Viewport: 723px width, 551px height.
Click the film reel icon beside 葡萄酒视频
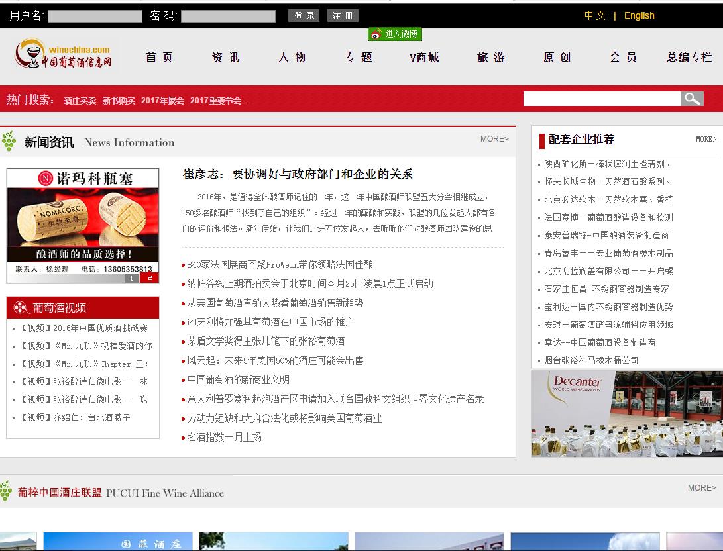pyautogui.click(x=21, y=307)
